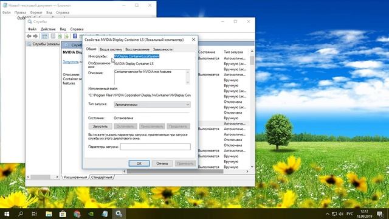Click the Приостановить button in the dialog

[x=152, y=127]
